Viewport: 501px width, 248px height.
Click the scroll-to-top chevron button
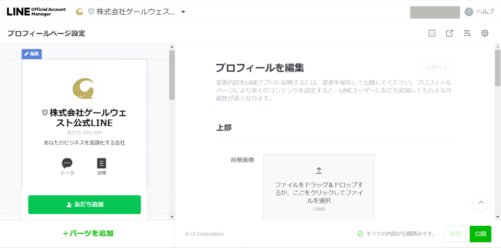click(x=480, y=202)
